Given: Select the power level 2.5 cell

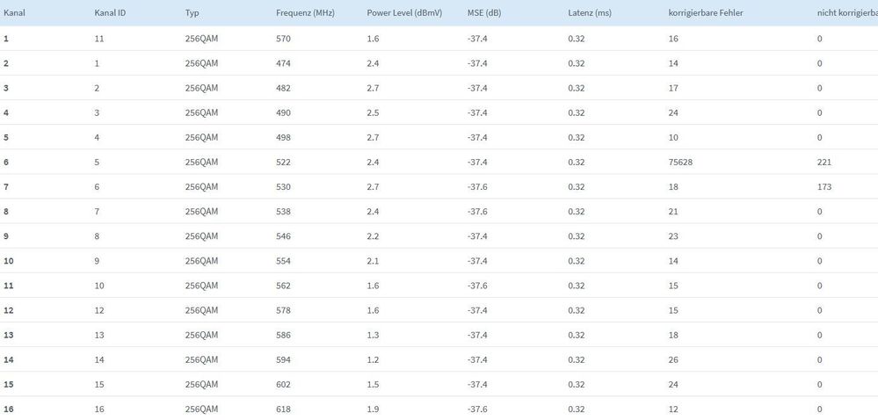Looking at the screenshot, I should [373, 113].
